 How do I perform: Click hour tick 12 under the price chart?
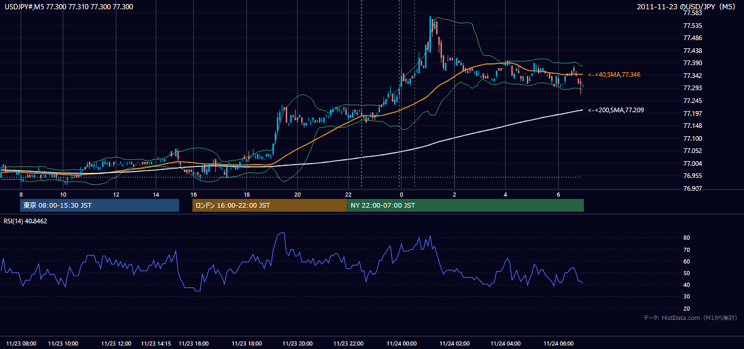click(x=116, y=194)
